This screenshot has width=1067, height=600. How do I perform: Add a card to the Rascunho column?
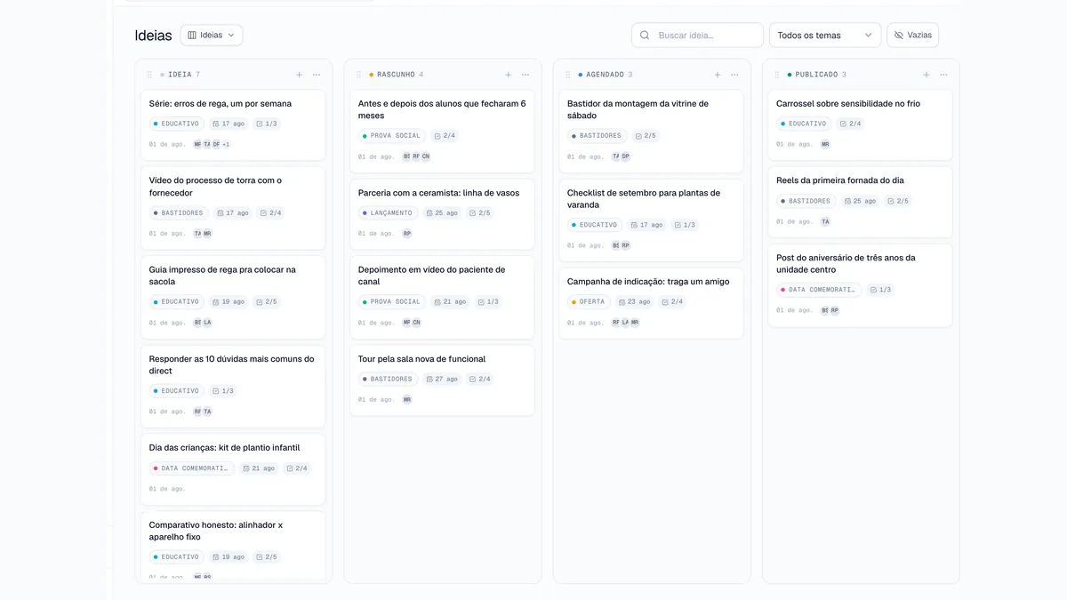[x=509, y=75]
